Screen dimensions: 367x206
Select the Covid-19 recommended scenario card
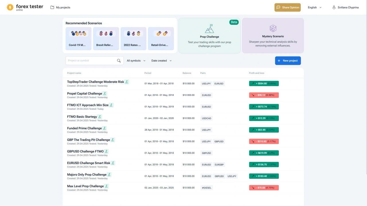click(x=78, y=39)
